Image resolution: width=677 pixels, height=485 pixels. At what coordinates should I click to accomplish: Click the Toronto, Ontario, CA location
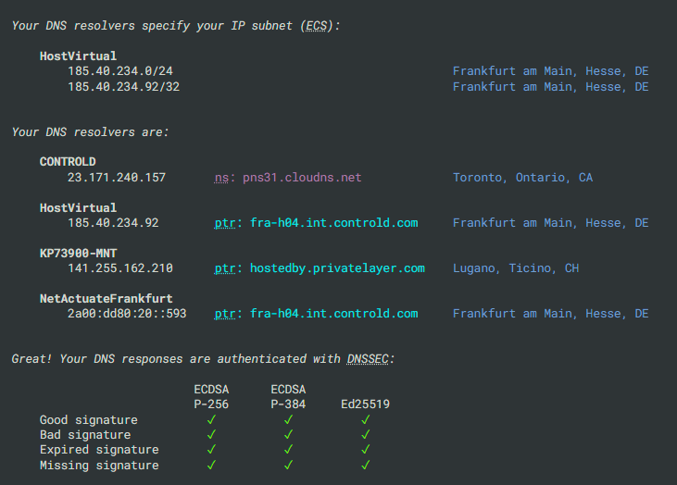click(522, 178)
